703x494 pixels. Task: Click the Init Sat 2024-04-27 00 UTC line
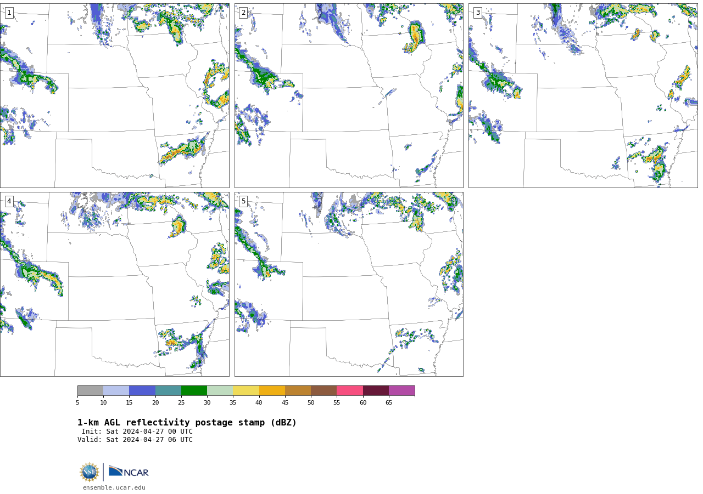tap(137, 431)
